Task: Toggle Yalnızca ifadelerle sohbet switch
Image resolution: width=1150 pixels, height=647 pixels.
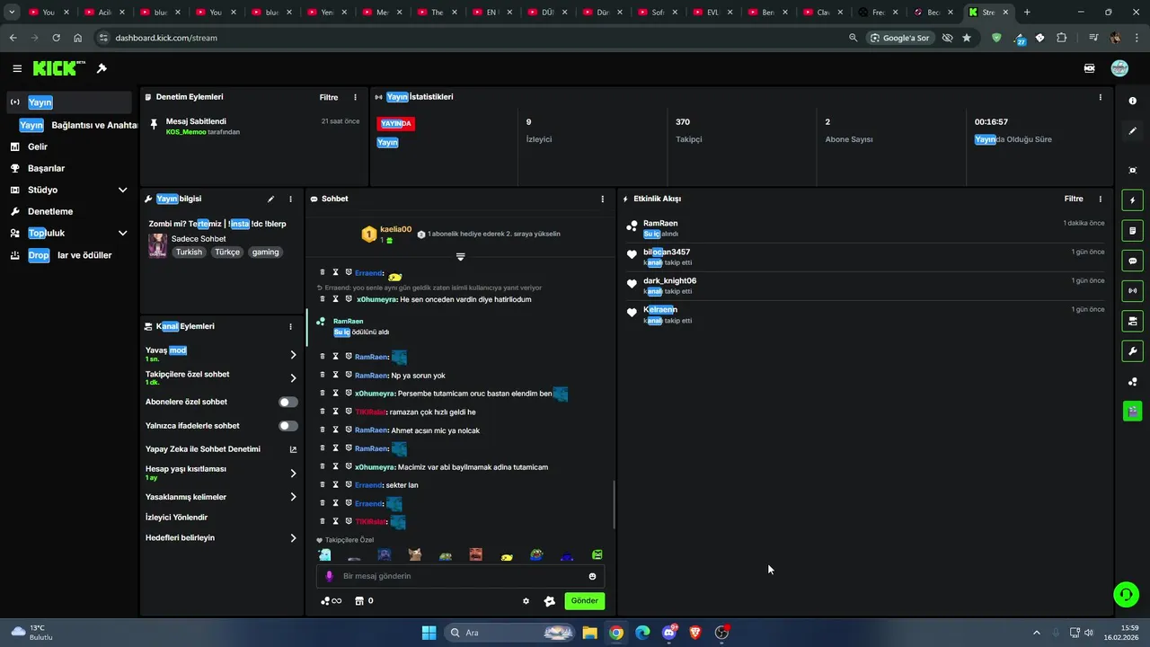Action: 287,426
